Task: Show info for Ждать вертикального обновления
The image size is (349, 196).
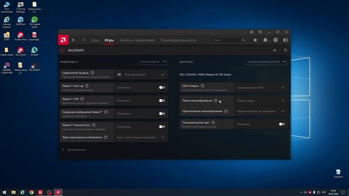Action: pos(105,137)
